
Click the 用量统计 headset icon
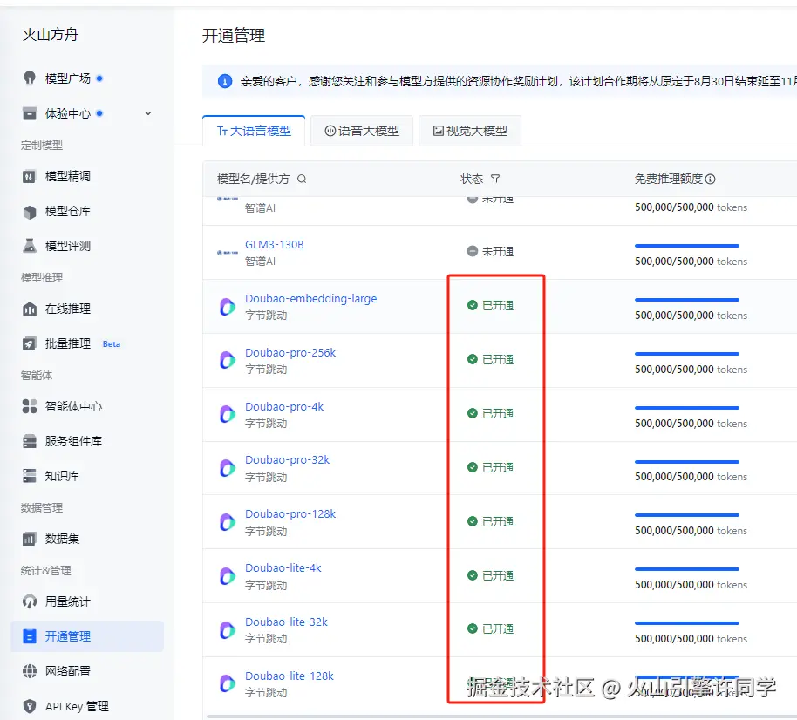(x=30, y=601)
